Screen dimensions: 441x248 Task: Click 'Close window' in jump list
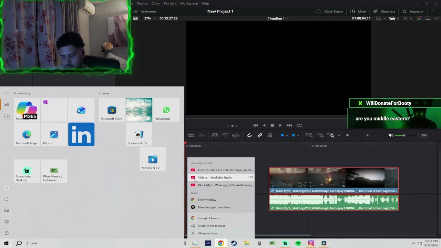(x=221, y=233)
